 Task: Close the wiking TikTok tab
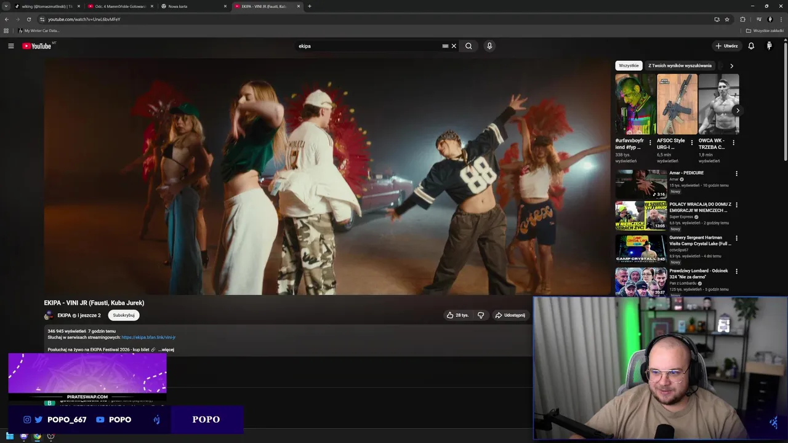[x=78, y=6]
